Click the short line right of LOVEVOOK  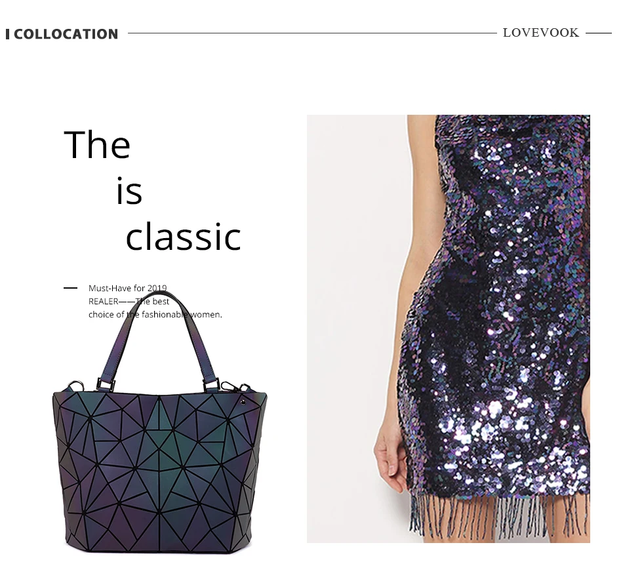click(x=598, y=33)
